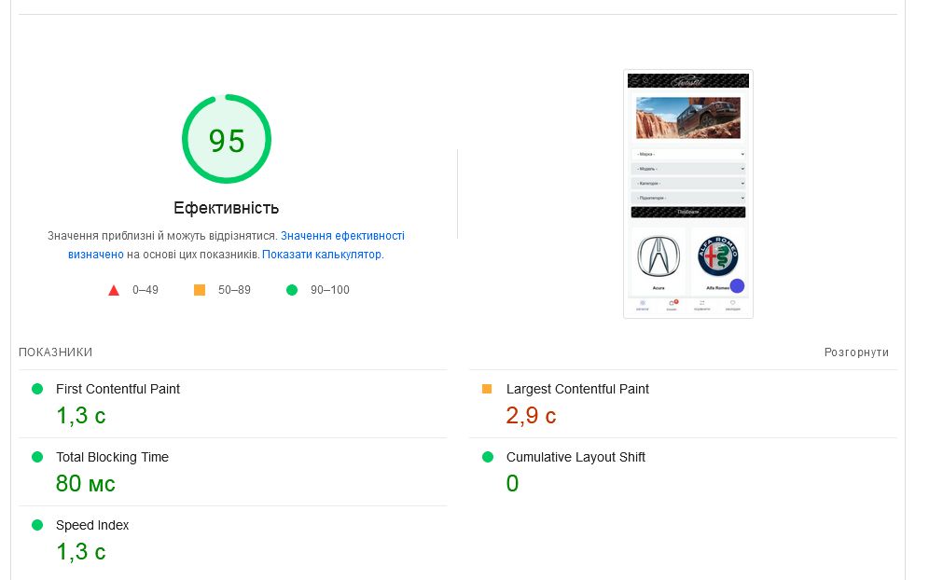
Task: Click the orange square legend icon for 50–89
Action: pyautogui.click(x=199, y=290)
